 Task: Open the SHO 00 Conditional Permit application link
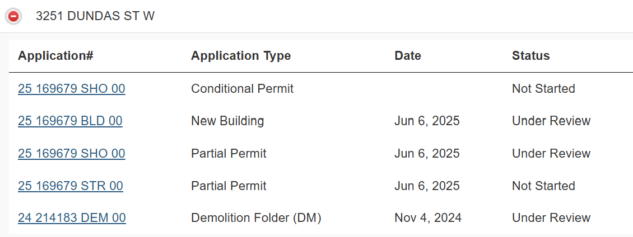click(72, 89)
